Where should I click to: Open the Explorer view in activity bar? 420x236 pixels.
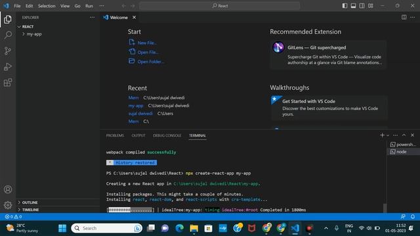(8, 19)
